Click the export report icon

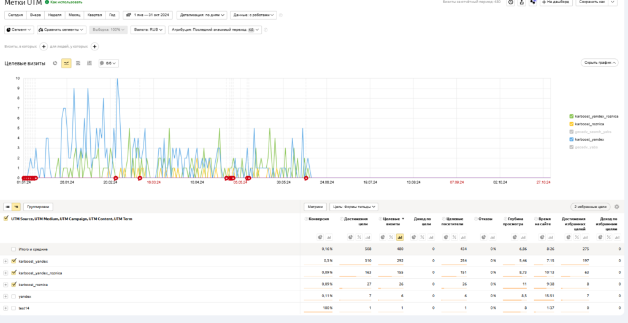pyautogui.click(x=522, y=2)
